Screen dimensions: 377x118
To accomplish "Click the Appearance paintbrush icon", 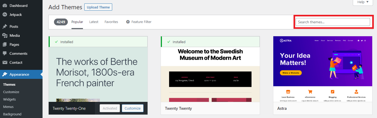I will [5, 74].
